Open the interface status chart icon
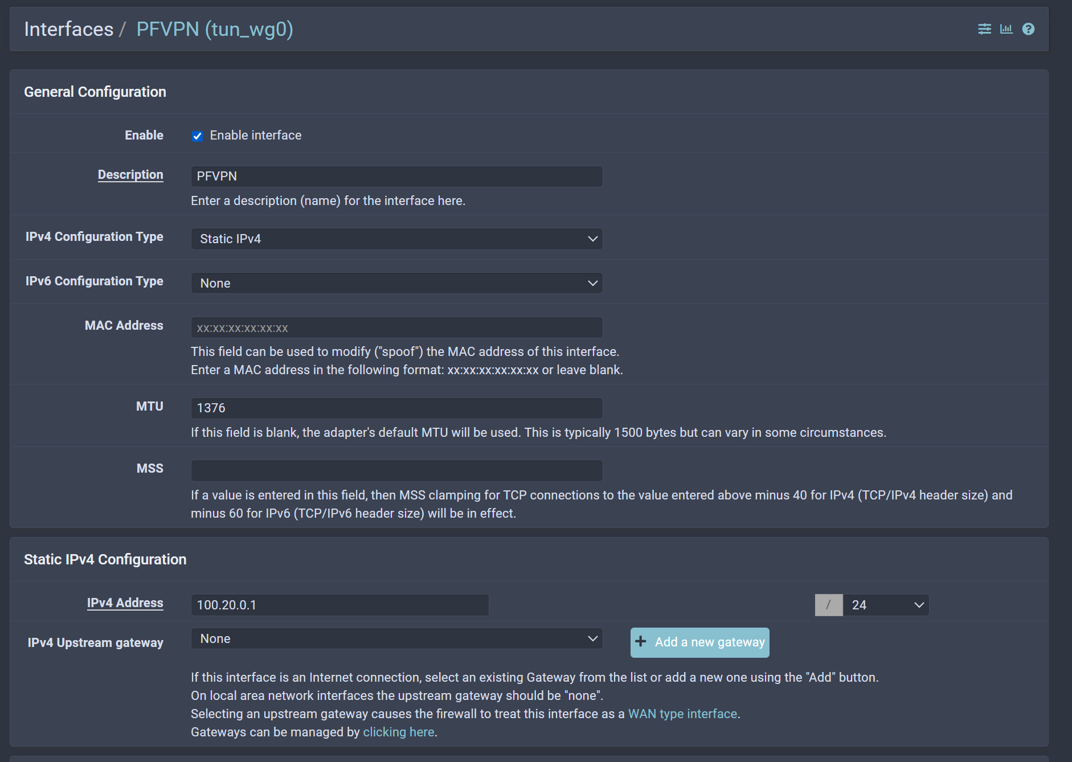 pyautogui.click(x=1006, y=29)
